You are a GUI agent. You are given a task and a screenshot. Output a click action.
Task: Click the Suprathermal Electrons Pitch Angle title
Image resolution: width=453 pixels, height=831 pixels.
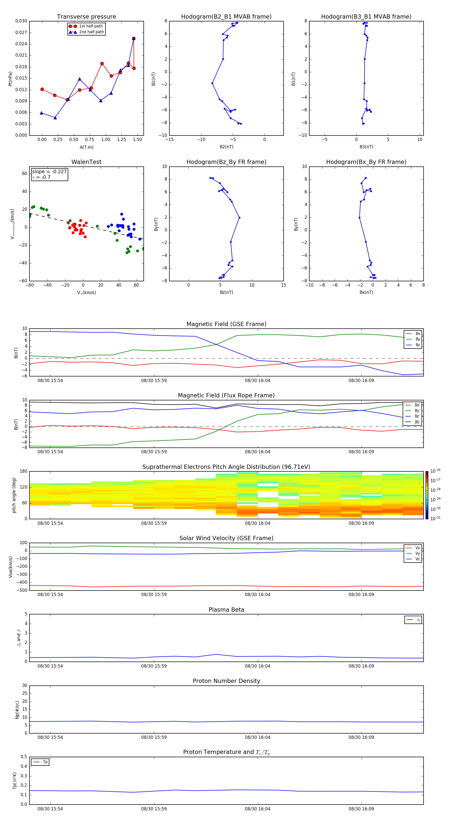pyautogui.click(x=226, y=467)
